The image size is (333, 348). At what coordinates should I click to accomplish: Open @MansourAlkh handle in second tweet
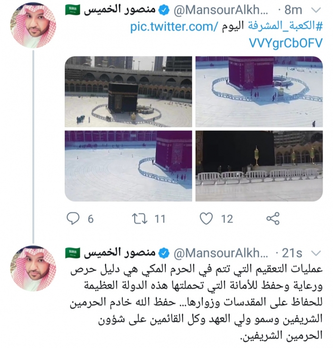pyautogui.click(x=221, y=253)
